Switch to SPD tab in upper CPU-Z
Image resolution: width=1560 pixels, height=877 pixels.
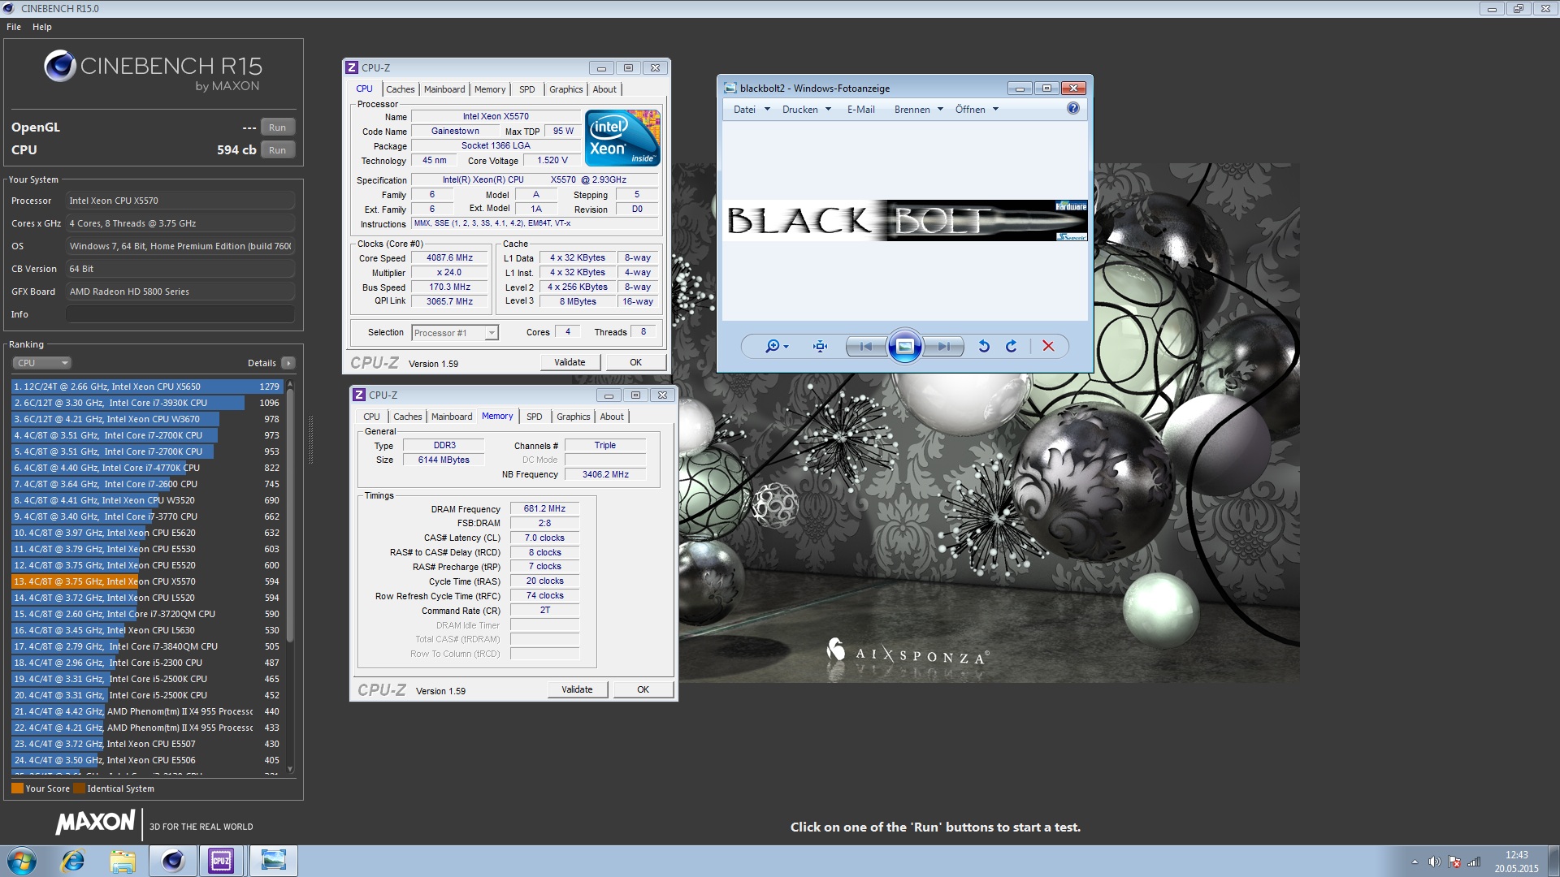click(x=527, y=89)
